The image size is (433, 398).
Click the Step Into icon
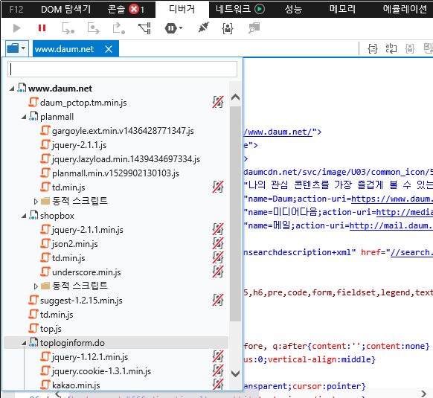68,28
